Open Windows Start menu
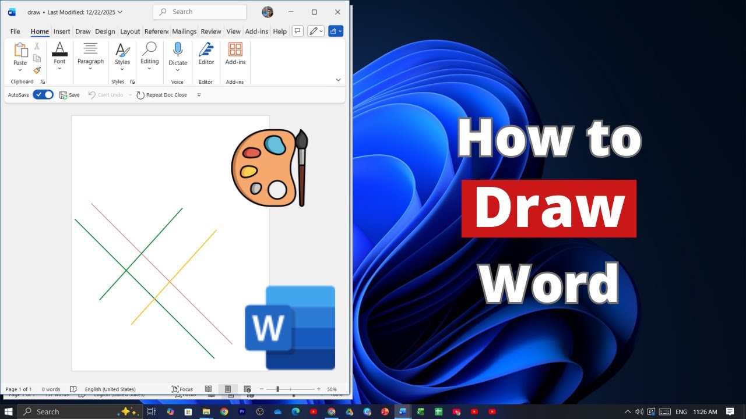Screen dimensions: 746x419 tap(9, 411)
